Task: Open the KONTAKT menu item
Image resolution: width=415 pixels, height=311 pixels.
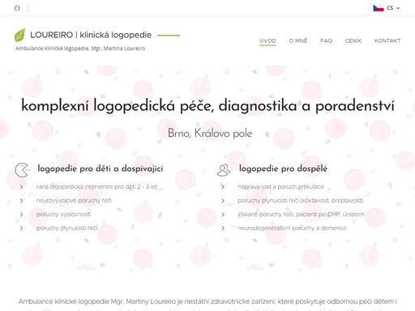Action: click(387, 40)
